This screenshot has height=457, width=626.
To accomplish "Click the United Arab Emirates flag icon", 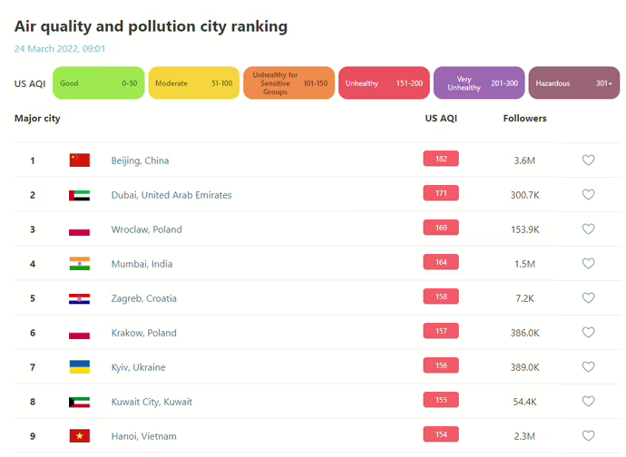I will (80, 195).
